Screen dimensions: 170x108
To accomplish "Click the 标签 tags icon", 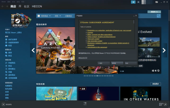I will [6, 45].
